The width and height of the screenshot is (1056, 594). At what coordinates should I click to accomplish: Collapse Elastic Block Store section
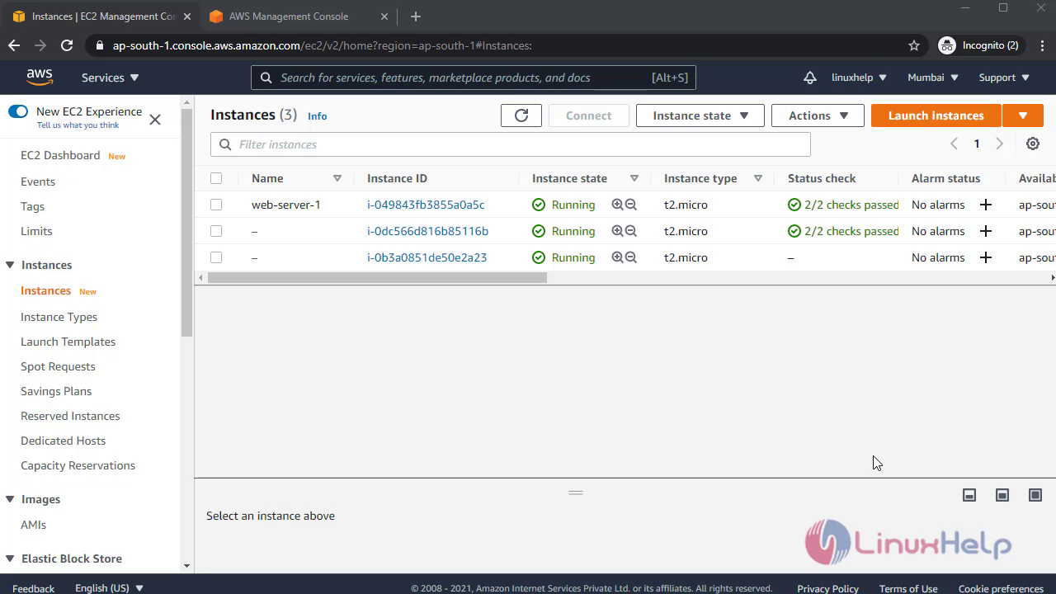pyautogui.click(x=10, y=559)
